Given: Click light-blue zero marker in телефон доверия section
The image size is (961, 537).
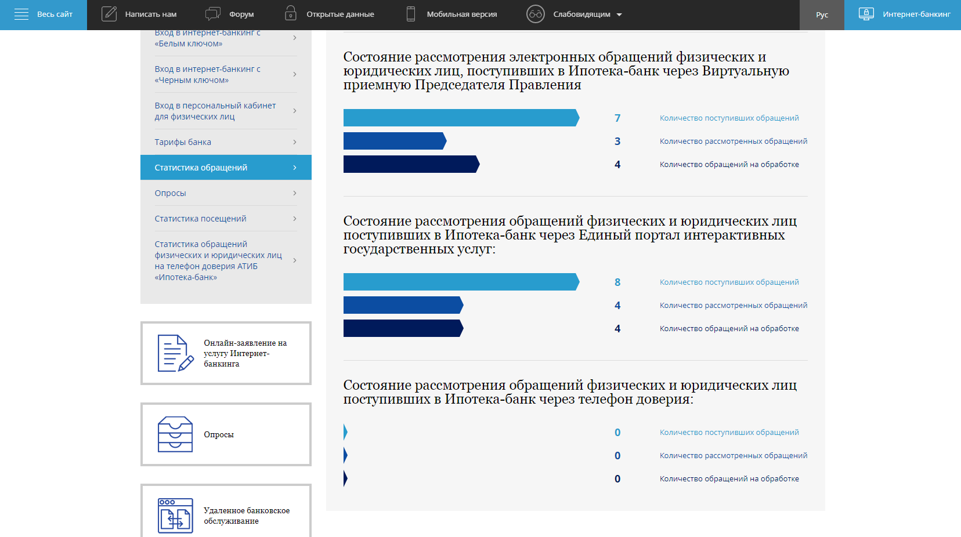Looking at the screenshot, I should [x=345, y=432].
